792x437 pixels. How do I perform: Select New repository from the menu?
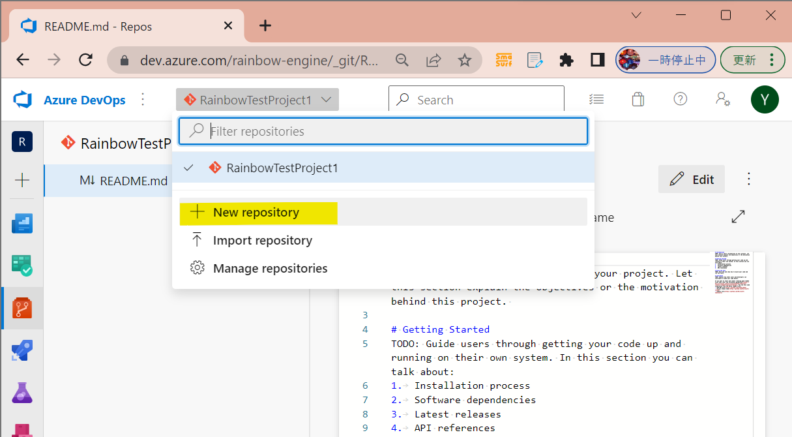pyautogui.click(x=383, y=212)
